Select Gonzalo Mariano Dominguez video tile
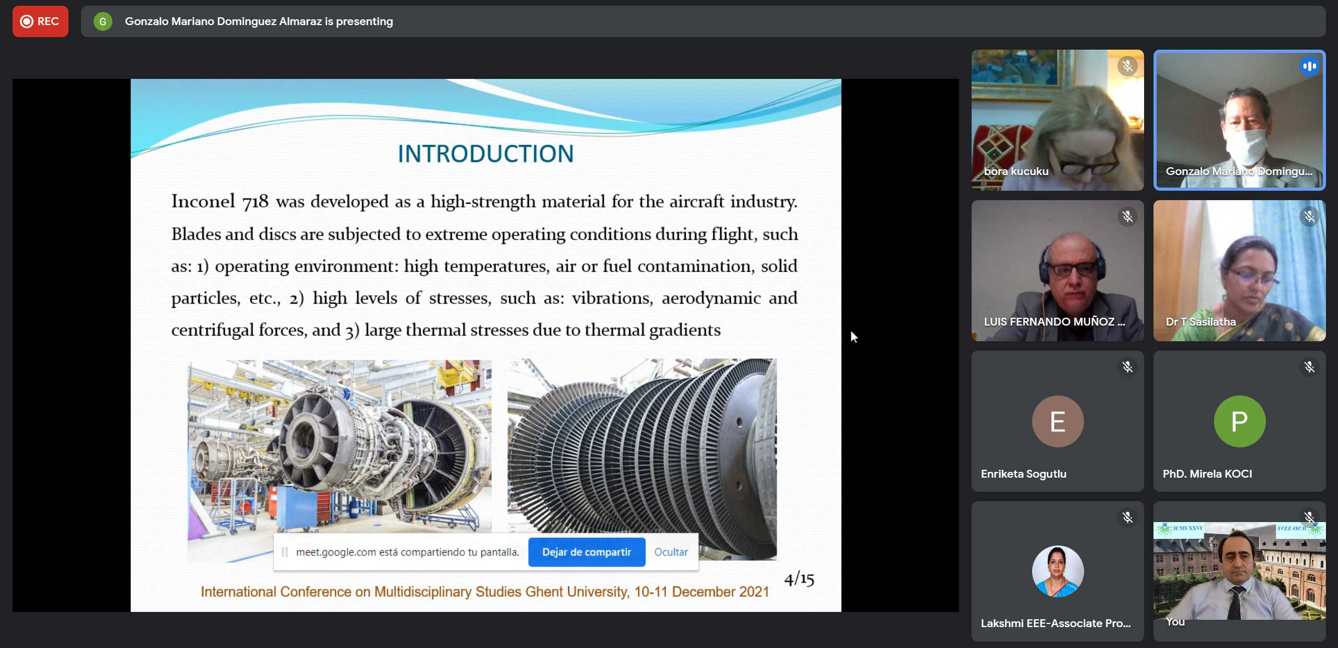 [1239, 120]
